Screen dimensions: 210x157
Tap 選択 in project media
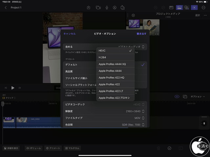(198, 15)
